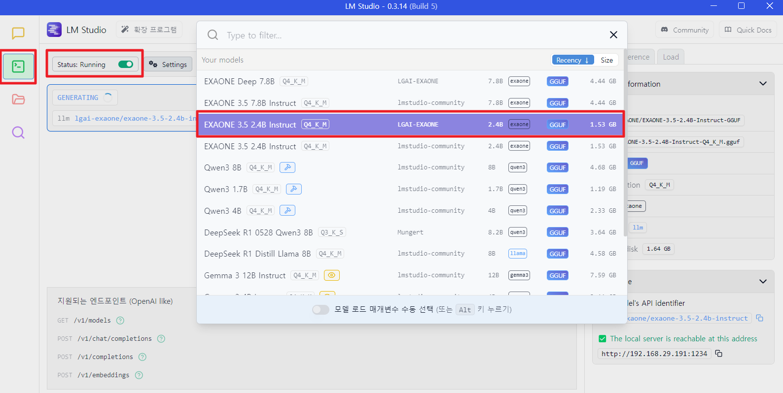Collapse the API section chevron
The height and width of the screenshot is (393, 783).
(763, 282)
